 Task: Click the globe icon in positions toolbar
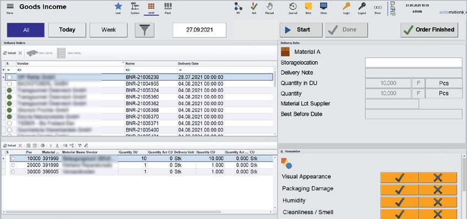coord(43,145)
